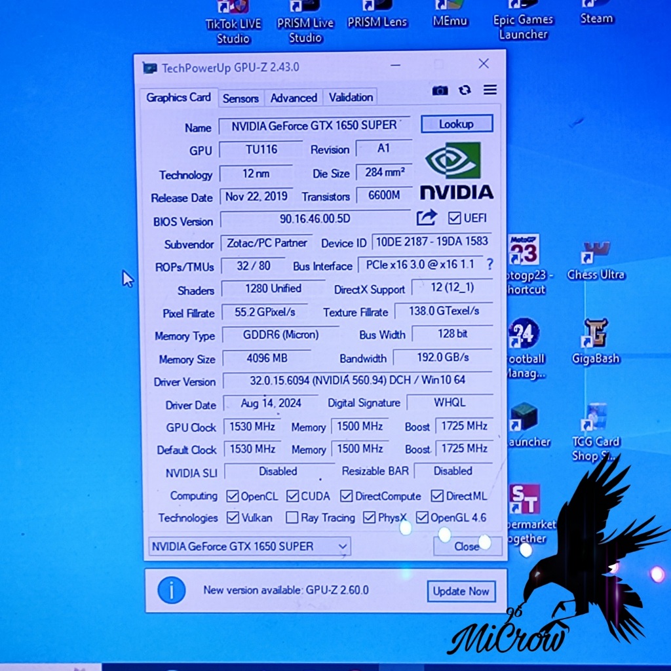Open the Chess Ultra desktop icon

(x=596, y=259)
